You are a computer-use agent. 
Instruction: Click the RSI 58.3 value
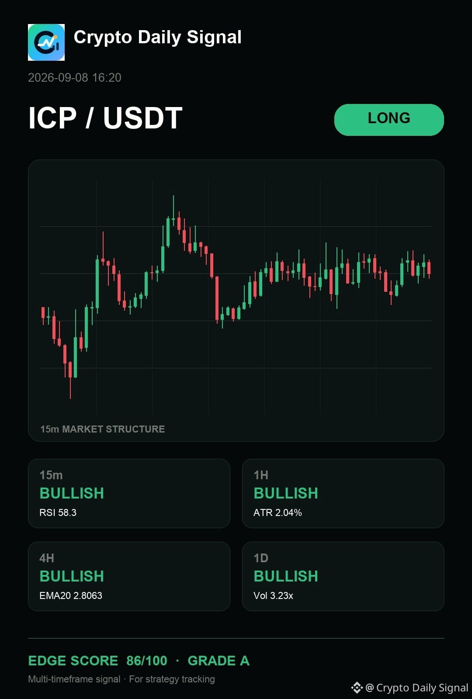click(58, 512)
